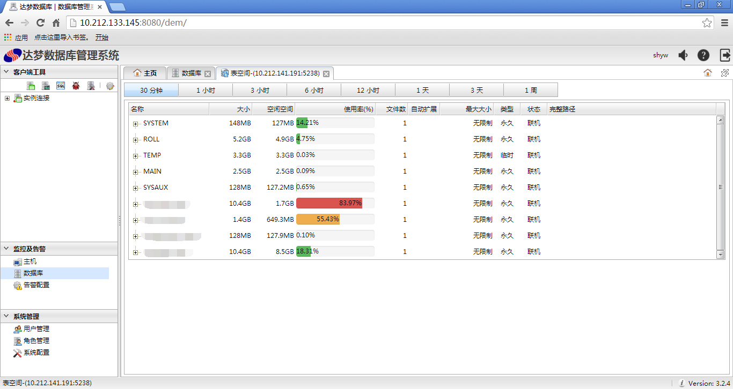Open the monitor tool icon in client tools
The image size is (733, 389).
click(x=46, y=86)
